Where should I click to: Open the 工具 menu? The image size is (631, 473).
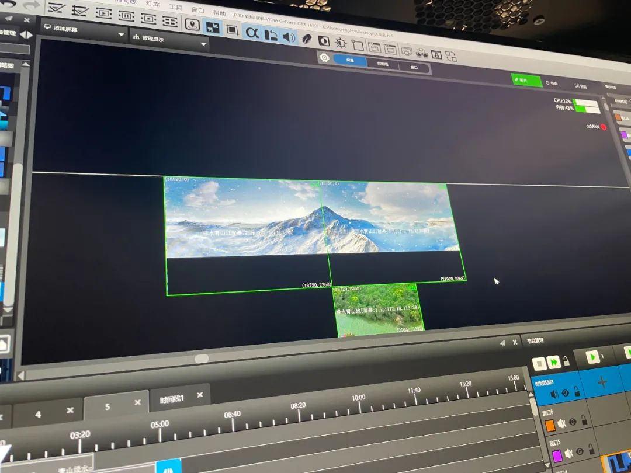click(175, 7)
